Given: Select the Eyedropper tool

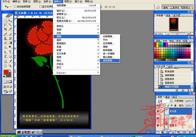Looking at the screenshot, I should point(10,61).
